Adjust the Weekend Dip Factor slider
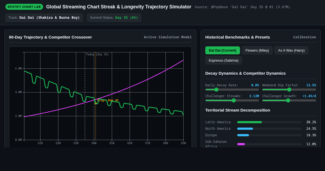 [289, 90]
